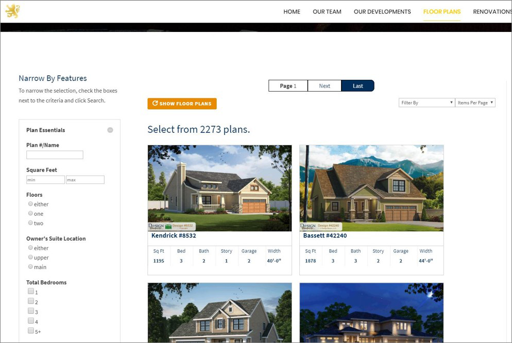Open the HOME menu item
This screenshot has height=343, width=512.
click(292, 12)
